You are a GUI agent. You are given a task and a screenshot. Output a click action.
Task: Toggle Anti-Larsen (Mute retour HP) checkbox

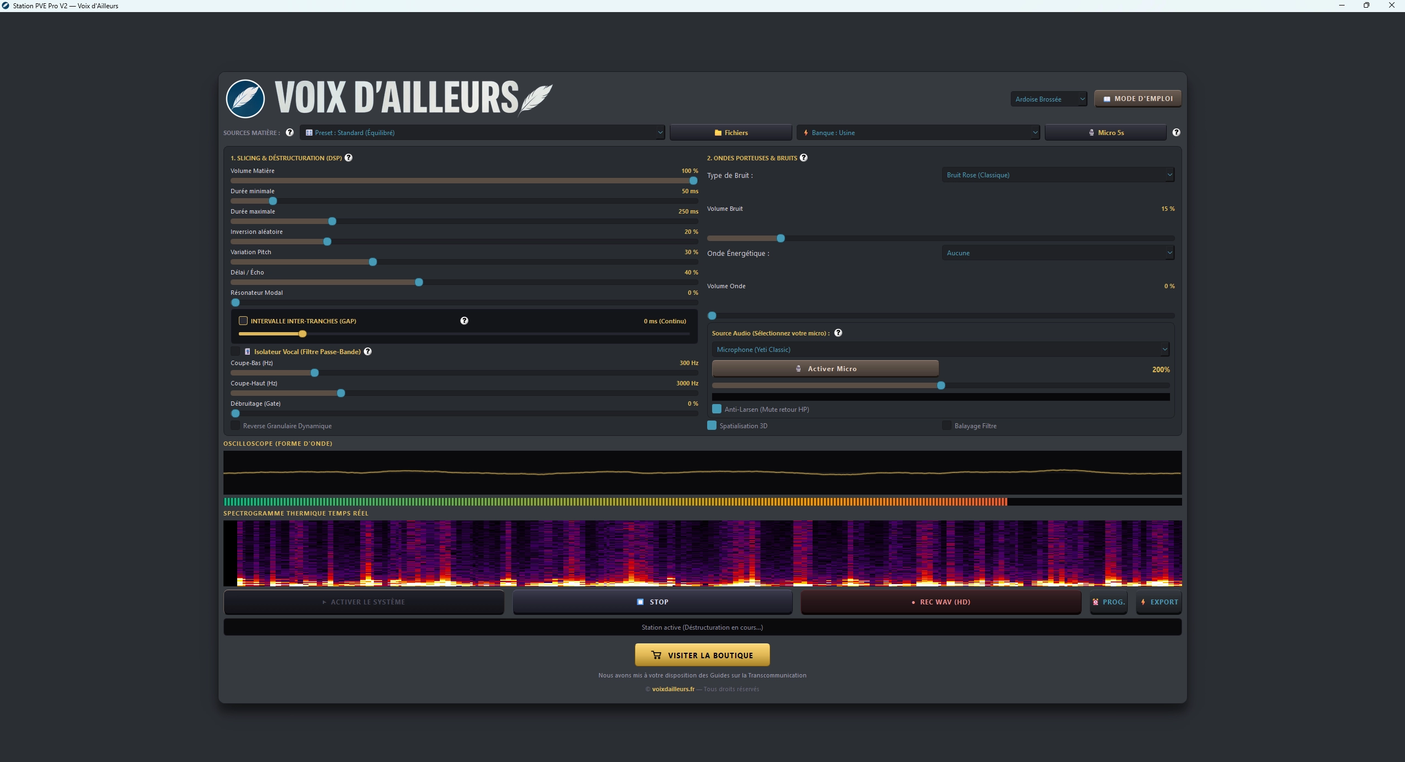coord(717,409)
